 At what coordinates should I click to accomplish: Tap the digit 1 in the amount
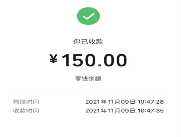(x=66, y=60)
